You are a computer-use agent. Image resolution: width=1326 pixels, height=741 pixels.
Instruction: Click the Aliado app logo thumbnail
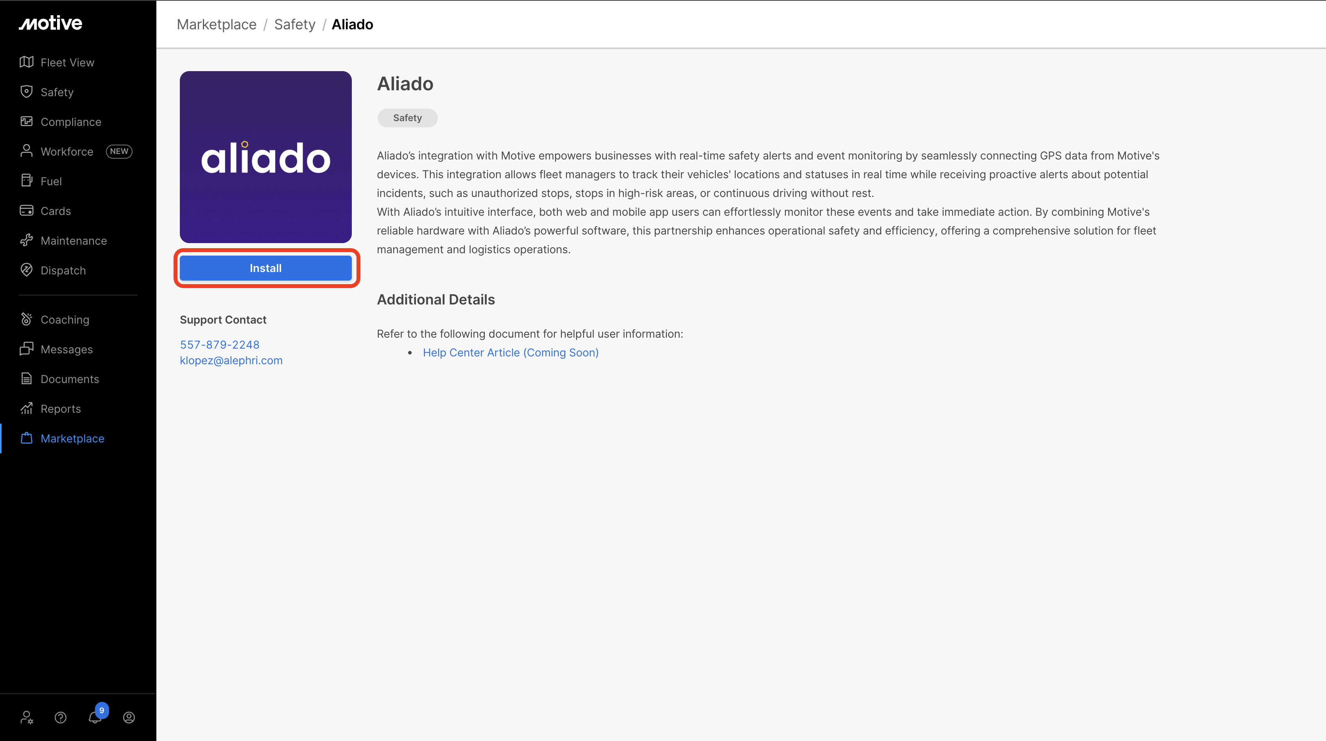[x=265, y=157]
